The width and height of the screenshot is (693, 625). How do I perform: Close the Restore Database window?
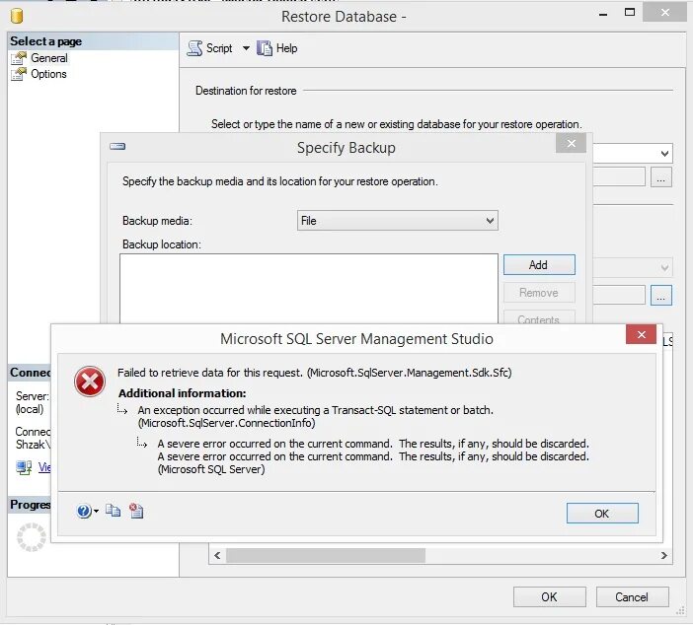664,13
